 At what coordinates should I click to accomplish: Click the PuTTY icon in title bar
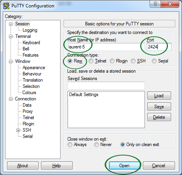(6, 6)
